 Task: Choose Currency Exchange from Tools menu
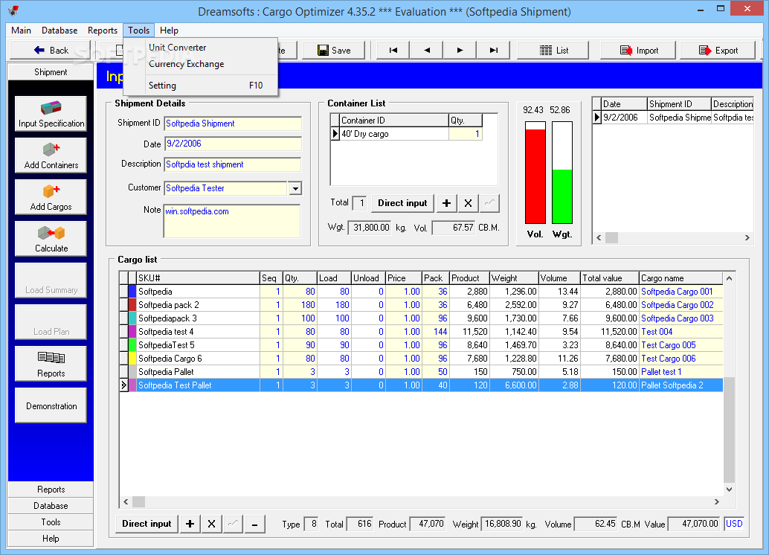[201, 64]
